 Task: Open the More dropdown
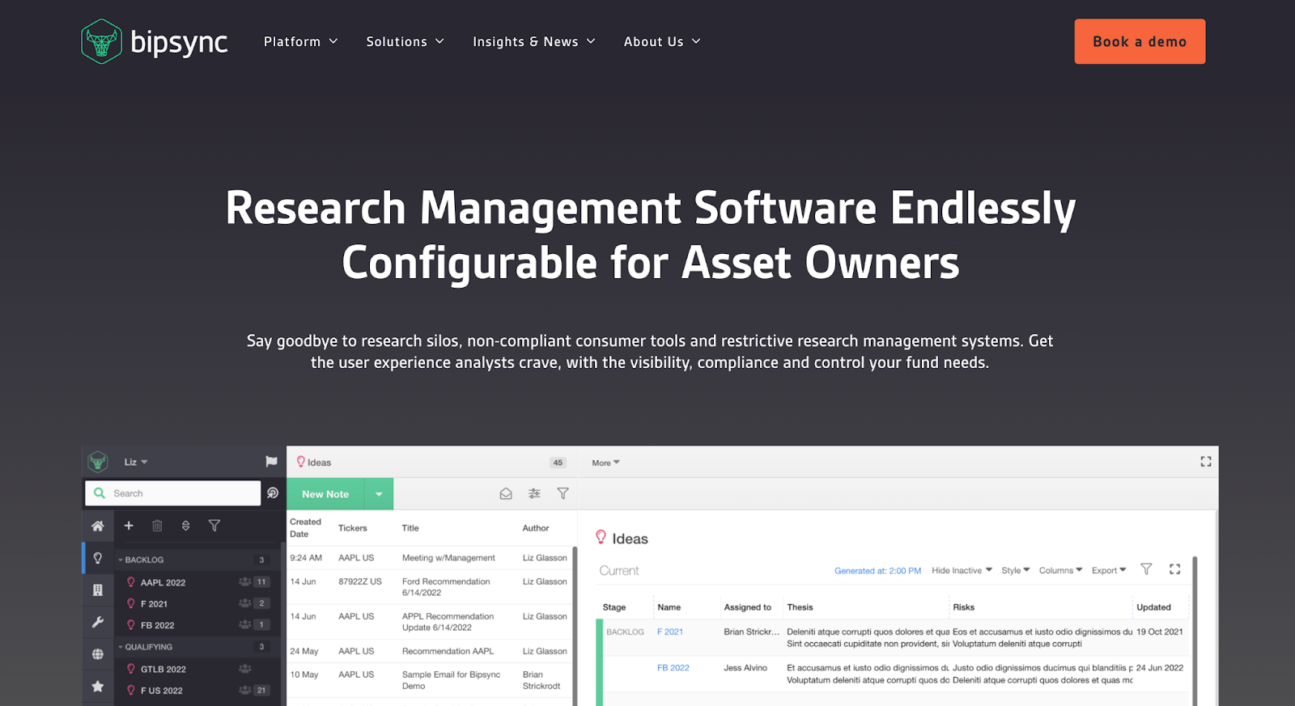pos(605,463)
